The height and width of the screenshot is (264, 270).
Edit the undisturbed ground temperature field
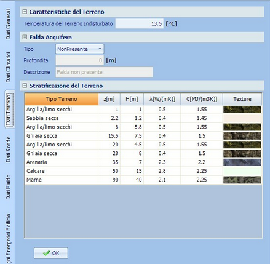[x=140, y=23]
